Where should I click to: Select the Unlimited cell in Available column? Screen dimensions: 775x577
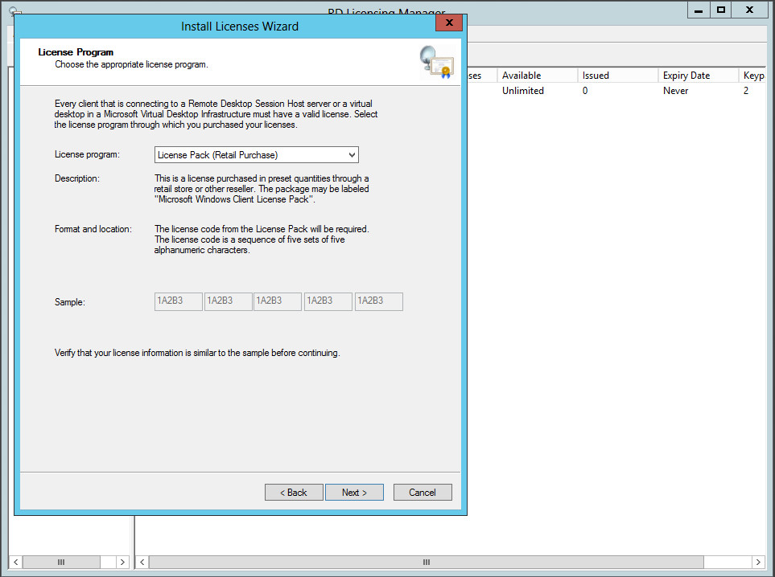523,91
